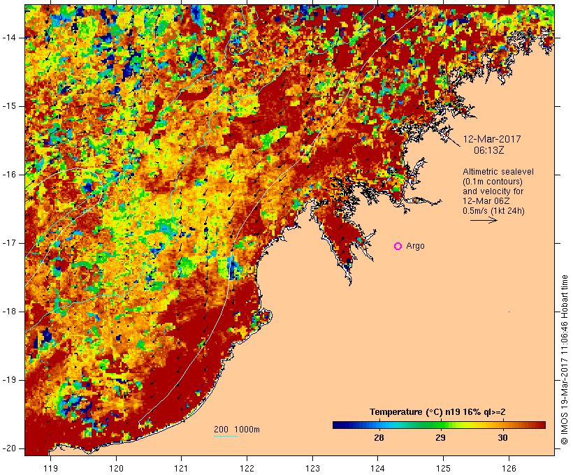This screenshot has width=573, height=475.
Task: Click latitude label -20
Action: point(9,448)
